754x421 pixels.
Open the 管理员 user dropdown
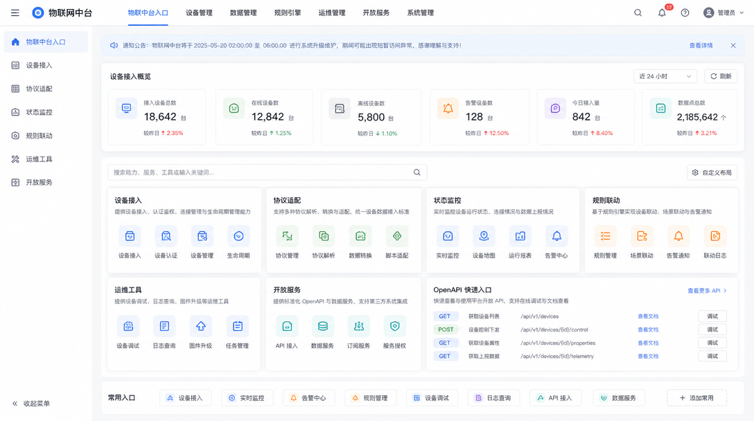(x=724, y=13)
